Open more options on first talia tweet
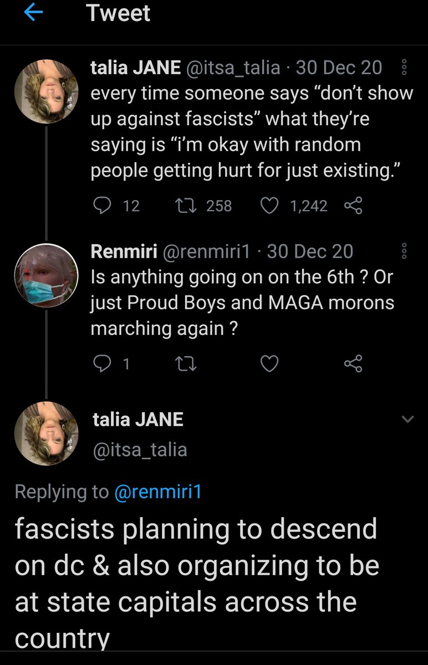The width and height of the screenshot is (428, 665). click(x=404, y=68)
